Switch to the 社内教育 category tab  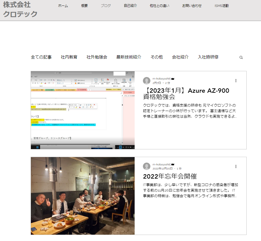click(69, 57)
